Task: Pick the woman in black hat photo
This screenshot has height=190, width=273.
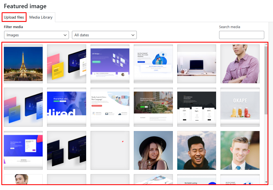Action: pos(153,150)
